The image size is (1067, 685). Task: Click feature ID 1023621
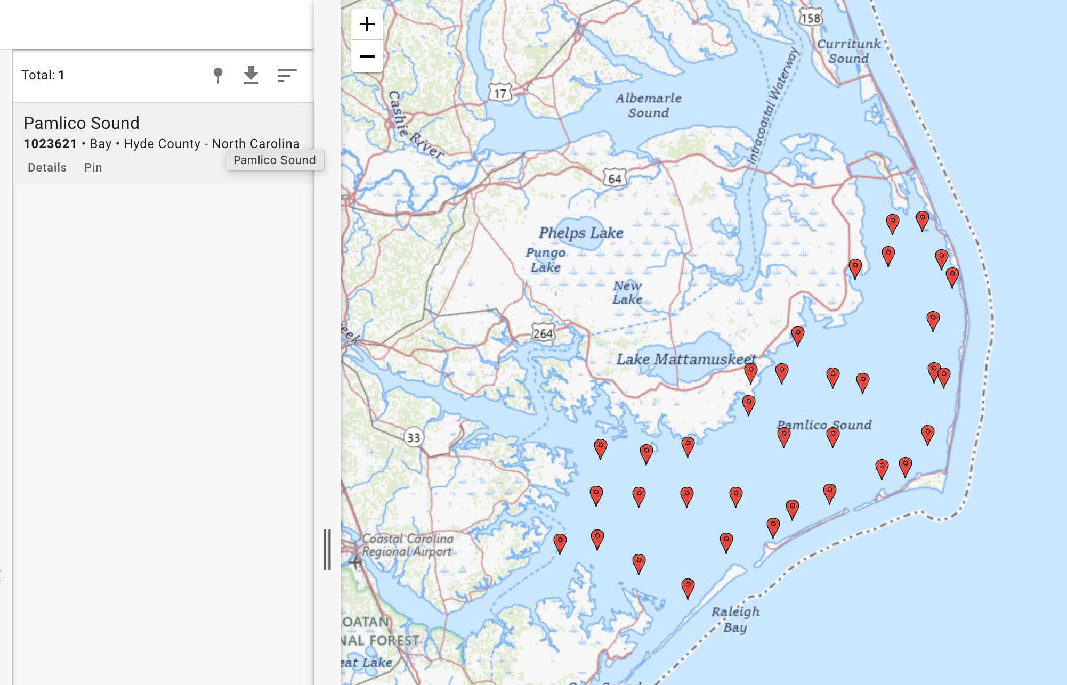(x=50, y=144)
